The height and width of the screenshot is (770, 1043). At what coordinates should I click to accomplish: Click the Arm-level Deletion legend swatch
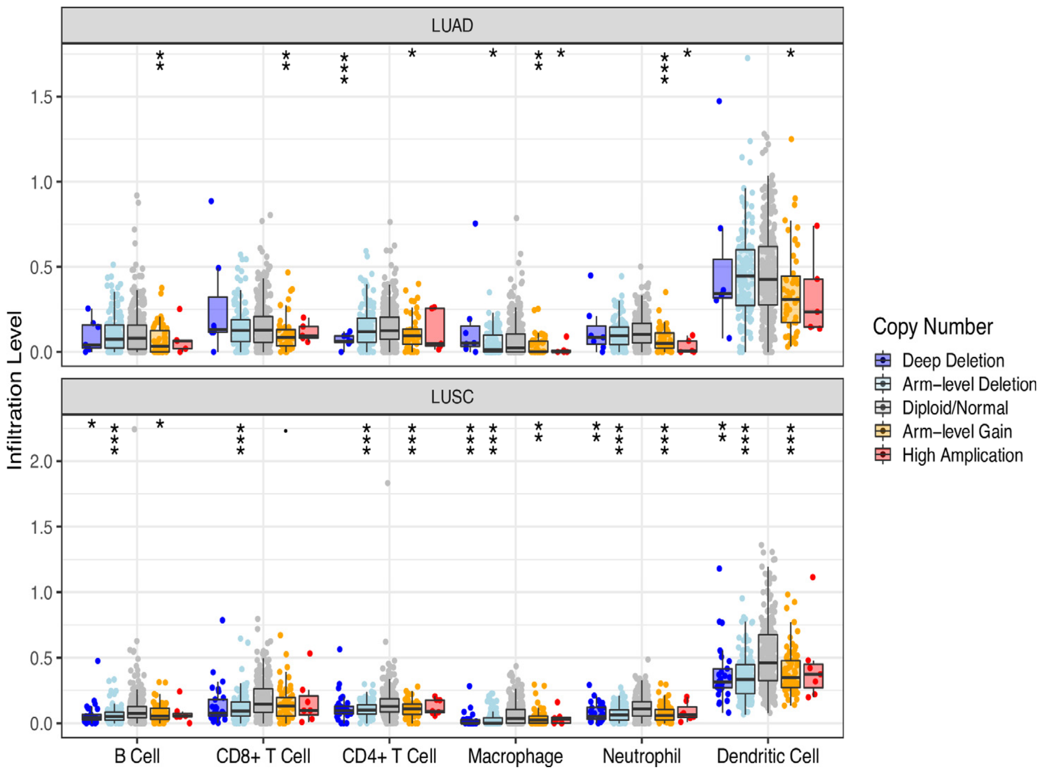pos(883,384)
